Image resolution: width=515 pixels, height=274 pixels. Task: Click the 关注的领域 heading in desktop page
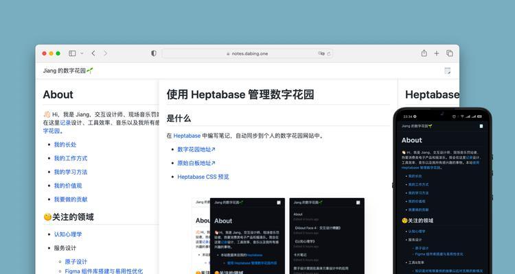[68, 217]
